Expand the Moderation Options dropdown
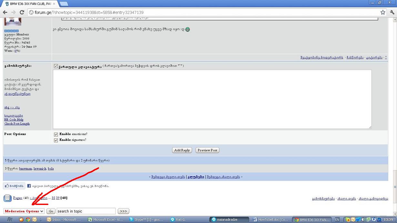Image resolution: width=397 pixels, height=223 pixels. point(24,211)
